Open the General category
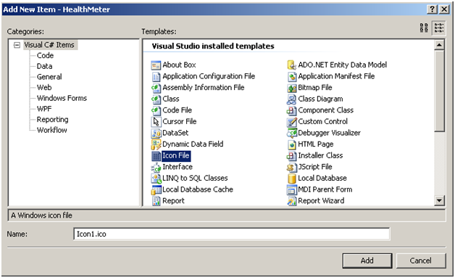This screenshot has height=278, width=455. click(x=49, y=77)
